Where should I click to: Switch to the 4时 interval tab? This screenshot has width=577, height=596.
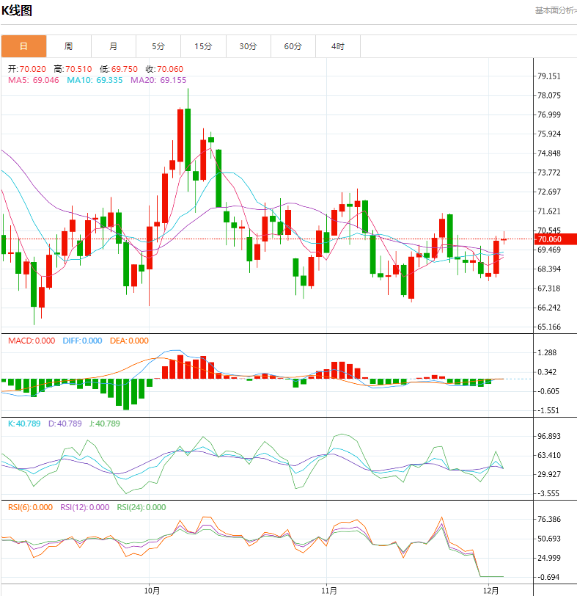click(337, 46)
